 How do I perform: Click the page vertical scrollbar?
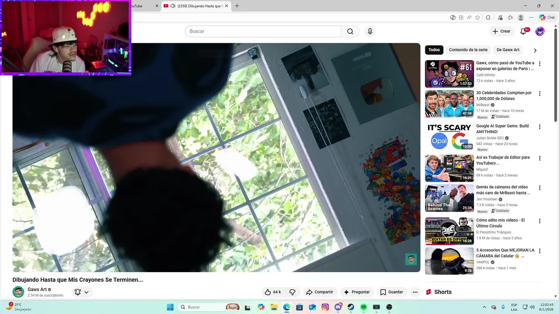(x=556, y=74)
